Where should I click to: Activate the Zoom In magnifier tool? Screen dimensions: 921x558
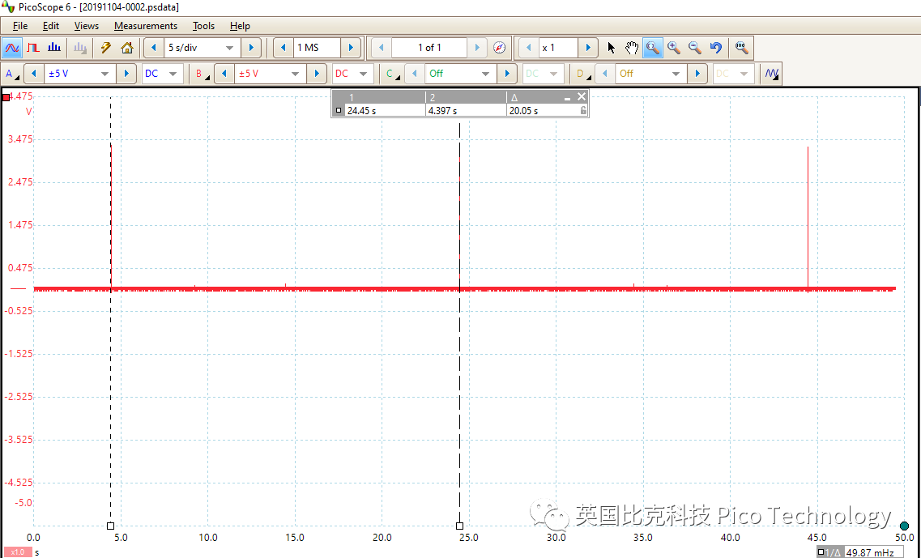[674, 48]
